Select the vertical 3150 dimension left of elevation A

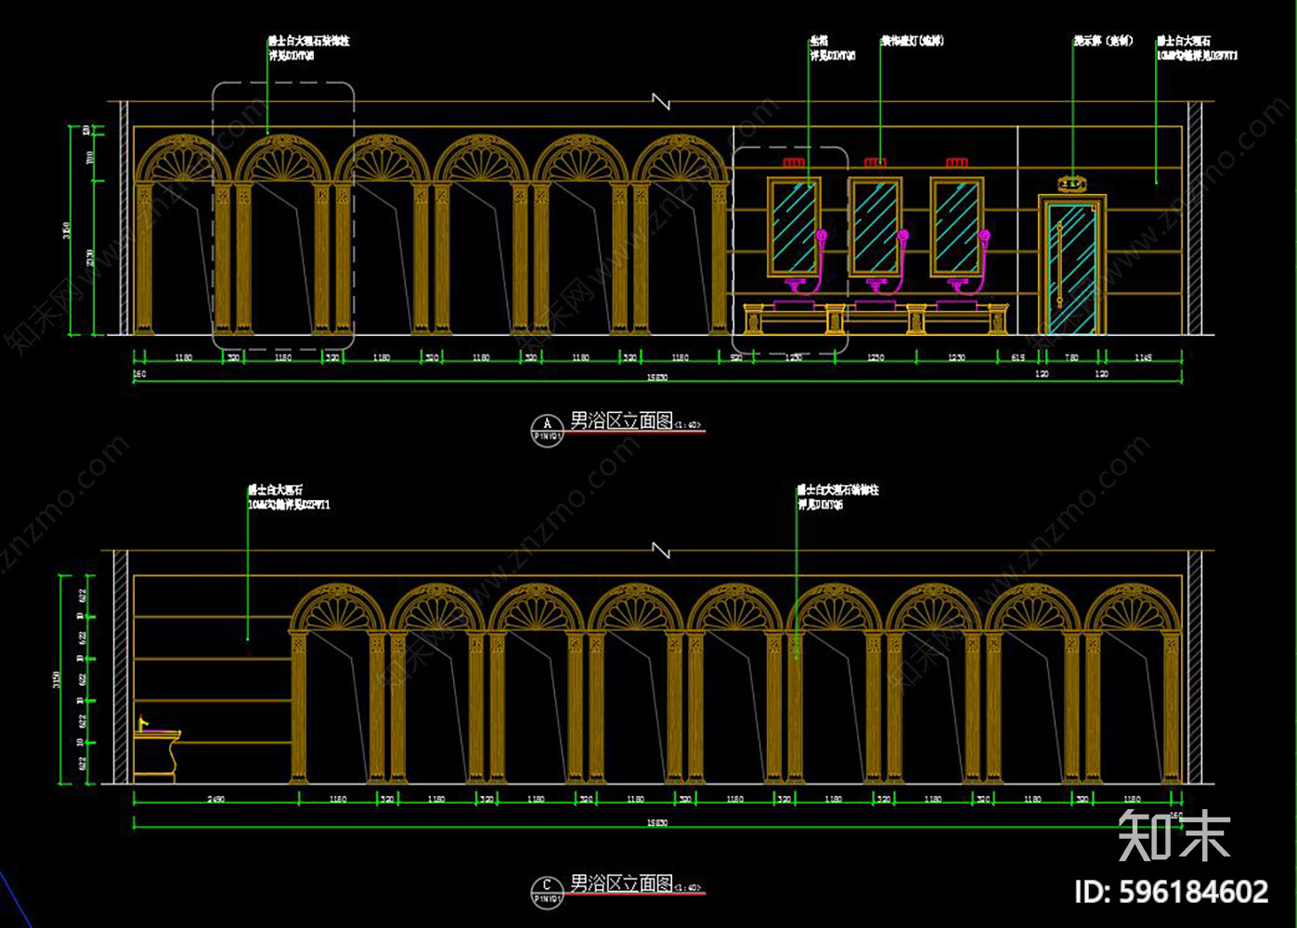[x=66, y=230]
